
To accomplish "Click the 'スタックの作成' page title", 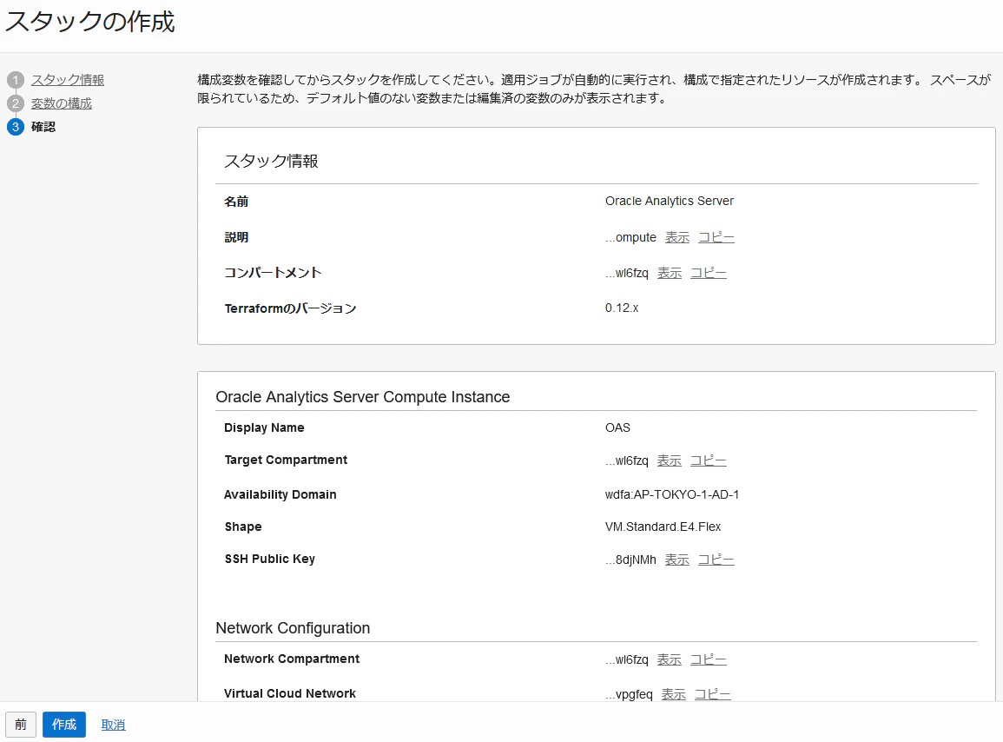I will (90, 22).
